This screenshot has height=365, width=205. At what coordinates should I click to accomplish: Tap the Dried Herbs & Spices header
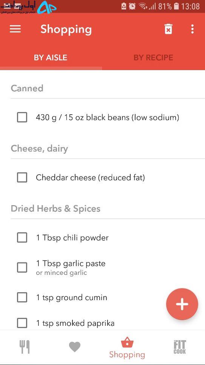coord(55,209)
